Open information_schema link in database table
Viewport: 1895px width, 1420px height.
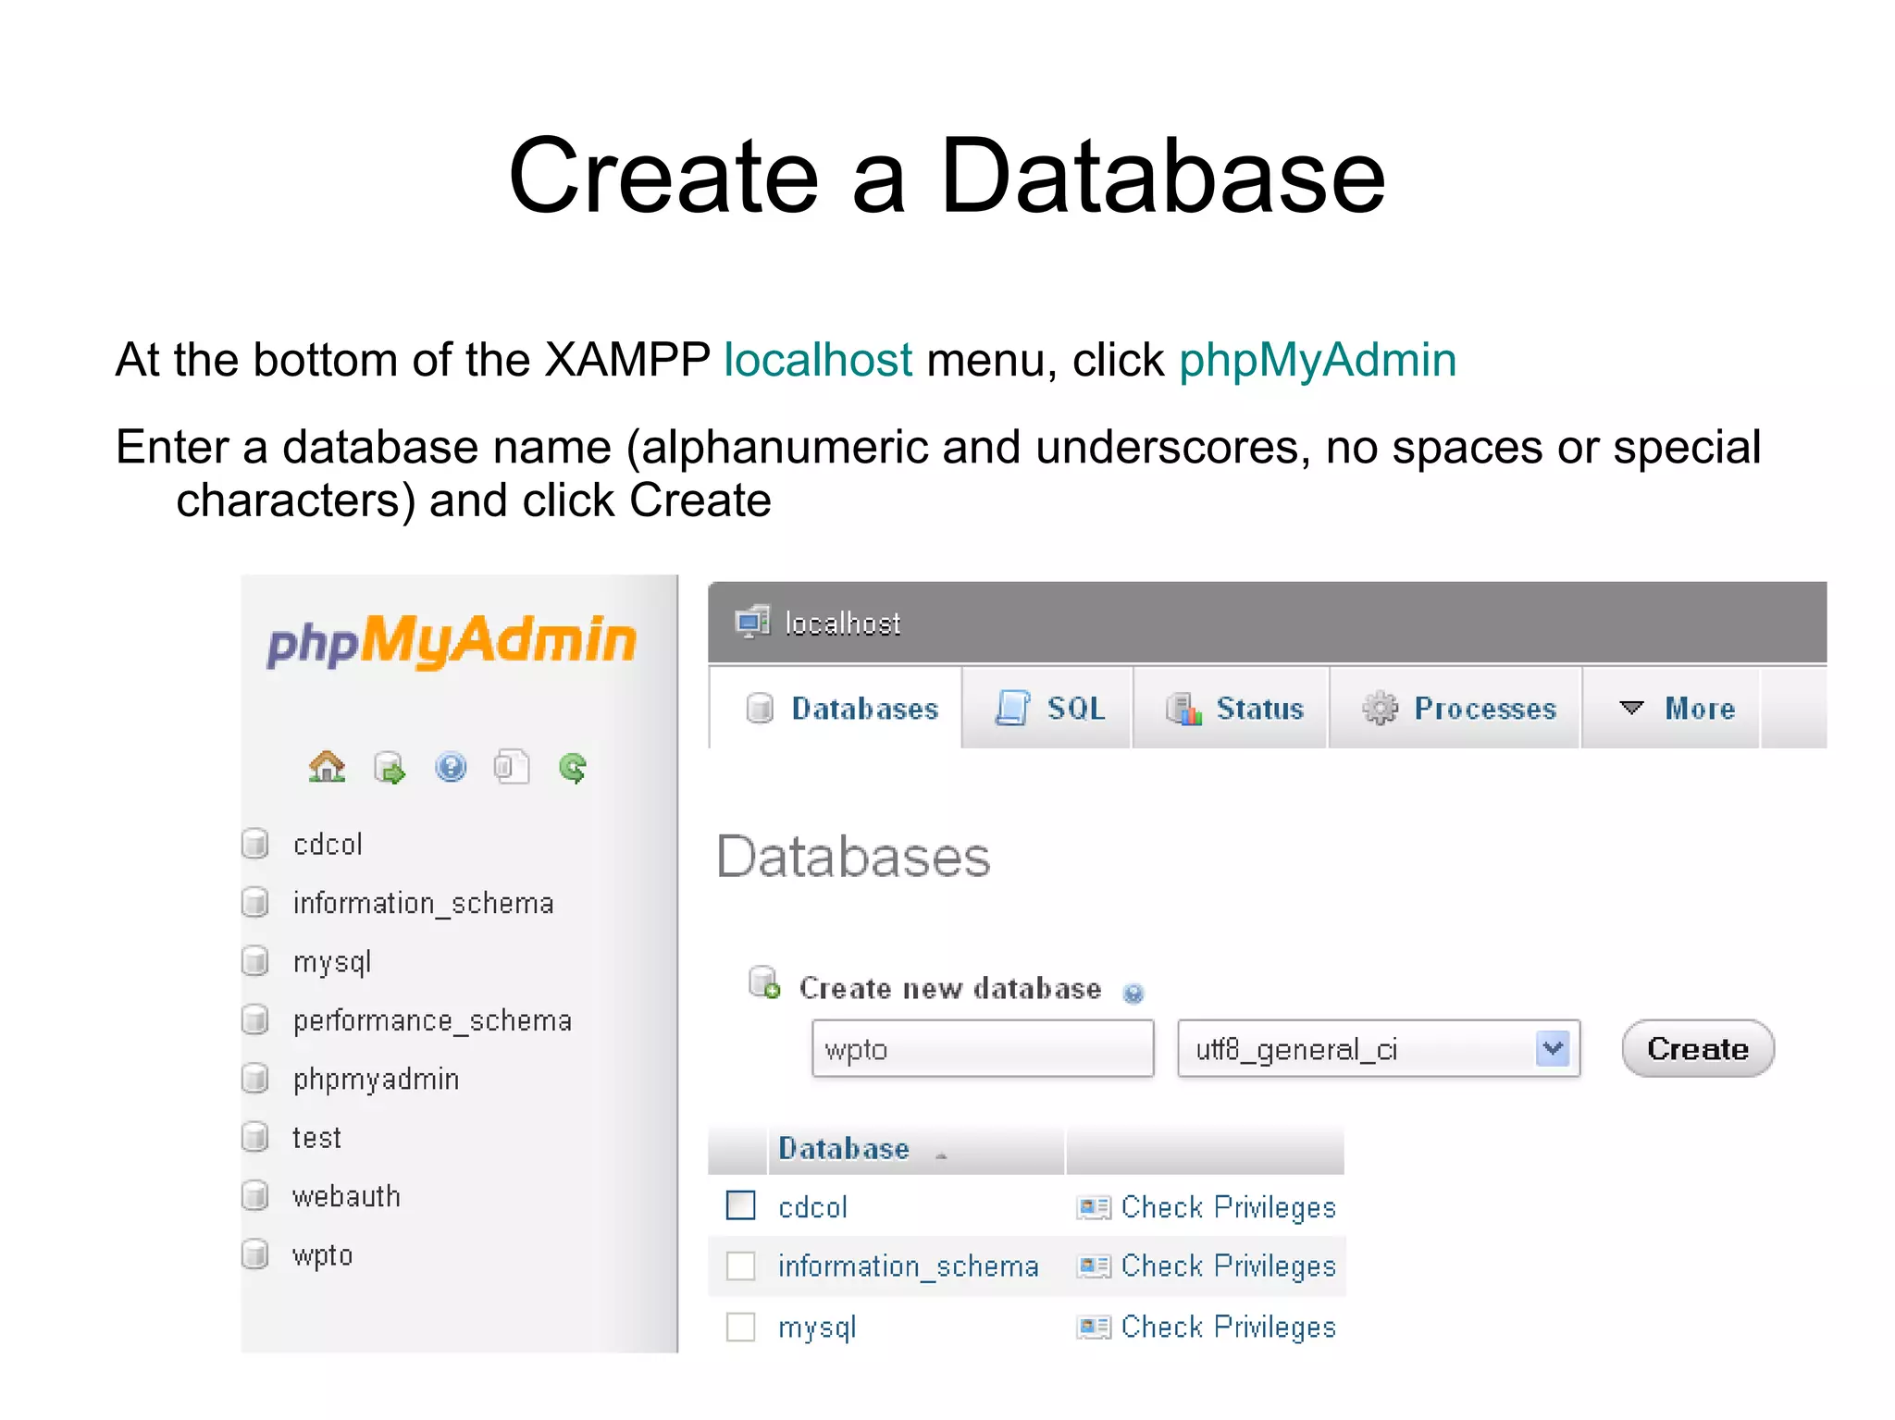tap(908, 1266)
